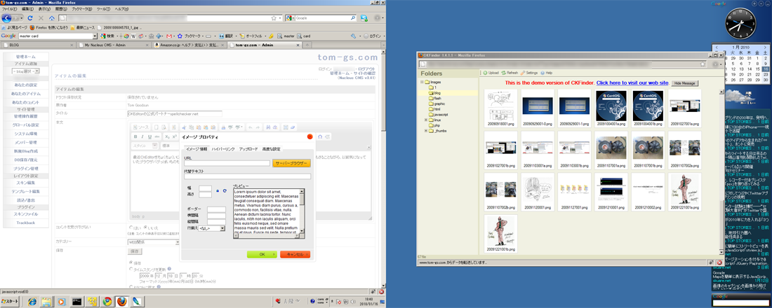Open Google Toolbar search box dropdown
This screenshot has height=308, width=772.
coord(95,36)
